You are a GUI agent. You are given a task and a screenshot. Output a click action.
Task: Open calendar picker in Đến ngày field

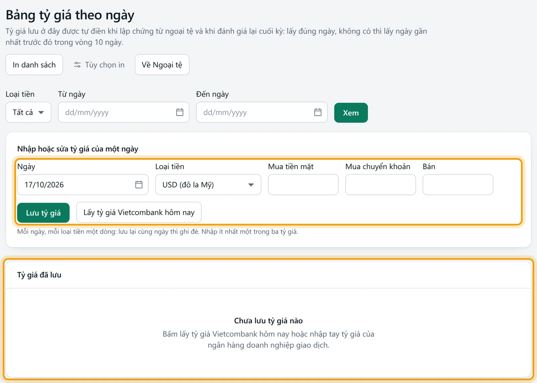point(318,112)
